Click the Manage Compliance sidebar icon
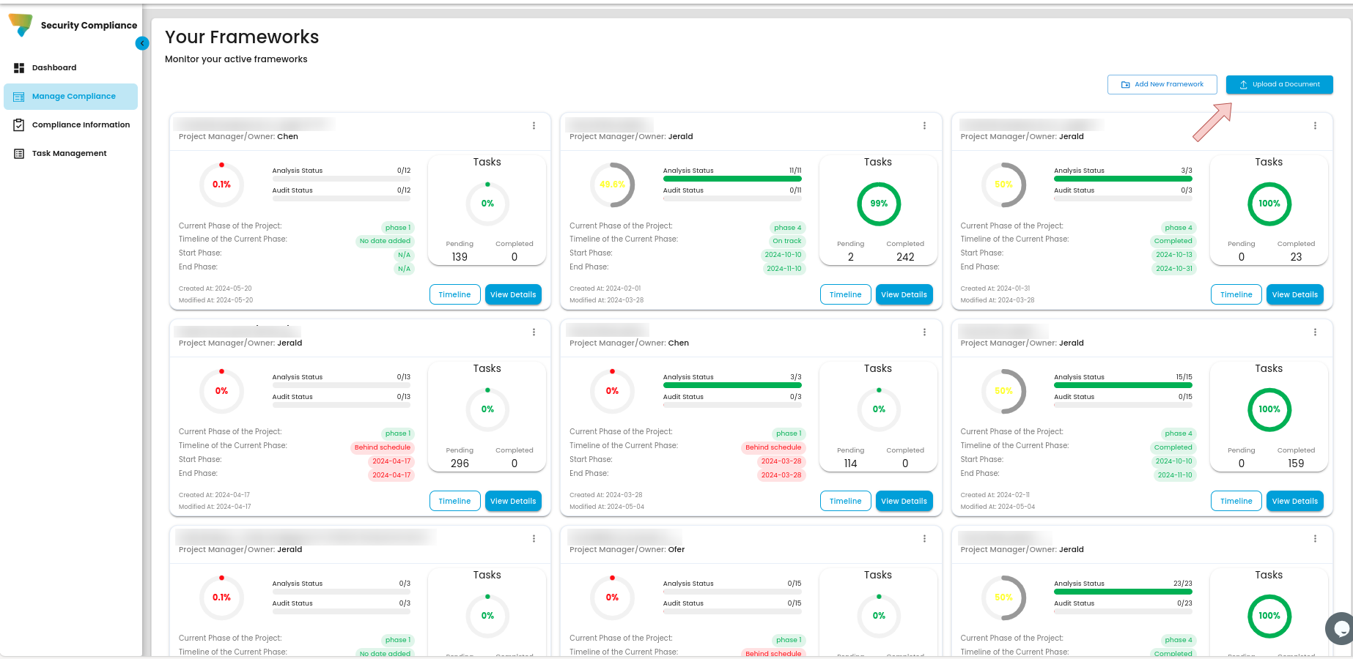Screen dimensions: 1353x659 19,97
